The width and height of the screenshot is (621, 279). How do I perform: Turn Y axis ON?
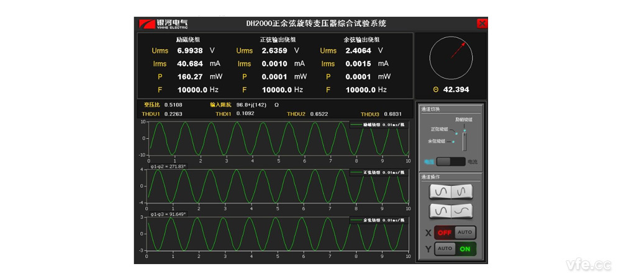(x=465, y=249)
